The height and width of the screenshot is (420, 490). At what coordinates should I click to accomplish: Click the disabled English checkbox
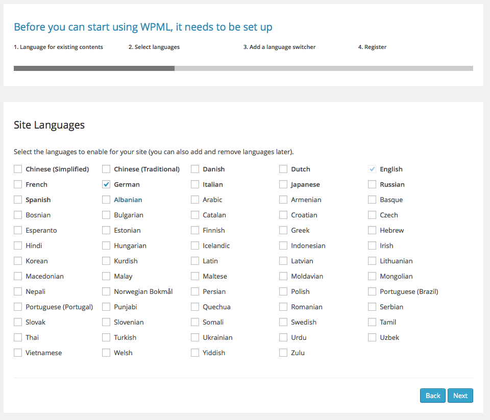(372, 169)
